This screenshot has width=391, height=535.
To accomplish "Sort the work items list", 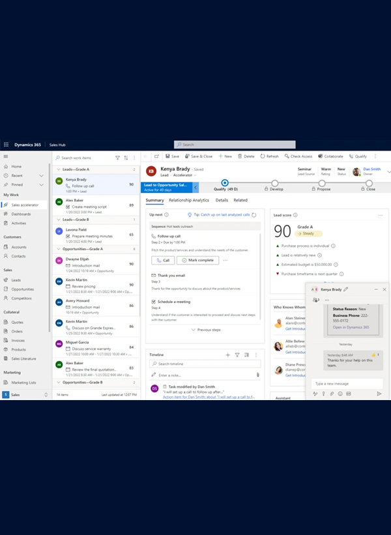I will 126,158.
